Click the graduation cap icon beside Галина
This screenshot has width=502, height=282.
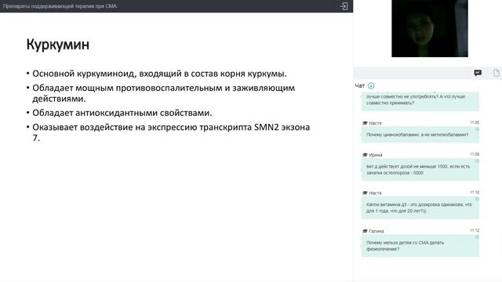pyautogui.click(x=365, y=231)
